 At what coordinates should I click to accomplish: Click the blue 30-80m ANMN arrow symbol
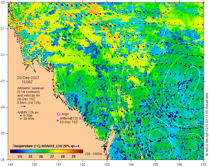pos(21,119)
